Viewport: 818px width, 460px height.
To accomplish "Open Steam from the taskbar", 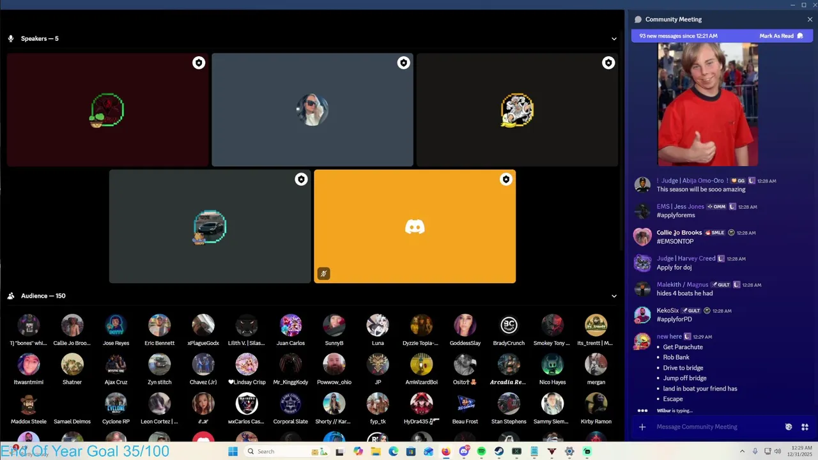I will 498,452.
